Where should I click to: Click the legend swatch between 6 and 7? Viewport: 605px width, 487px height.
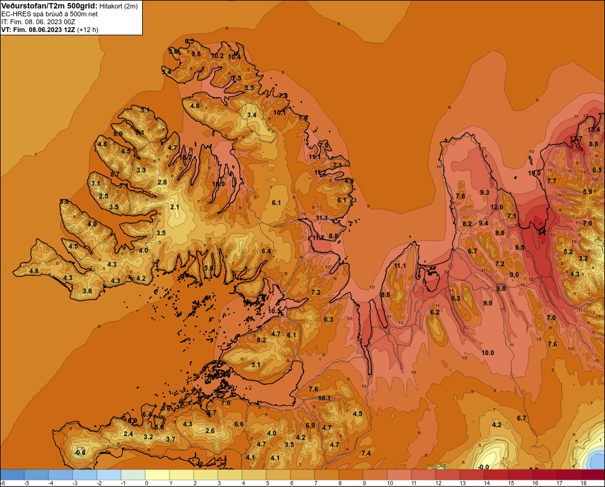coord(302,474)
